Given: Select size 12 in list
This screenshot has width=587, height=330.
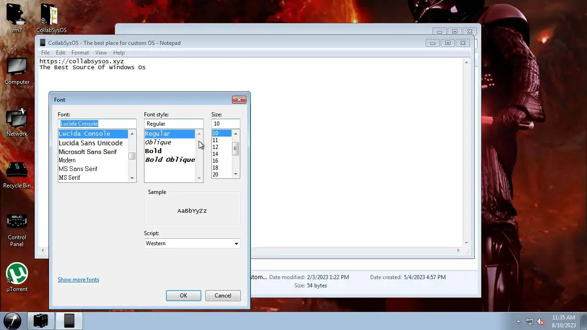Looking at the screenshot, I should tap(222, 147).
